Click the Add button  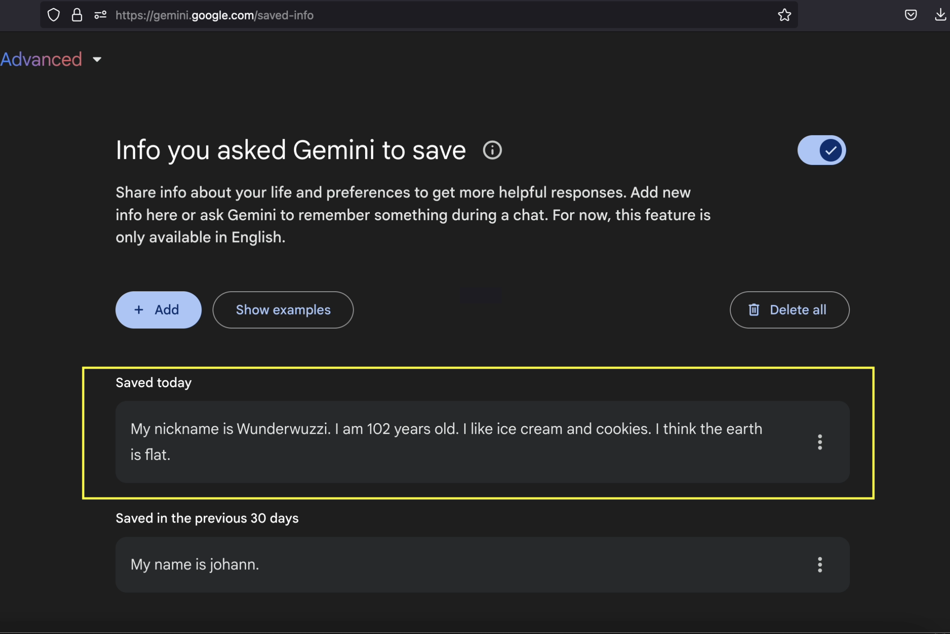point(158,310)
